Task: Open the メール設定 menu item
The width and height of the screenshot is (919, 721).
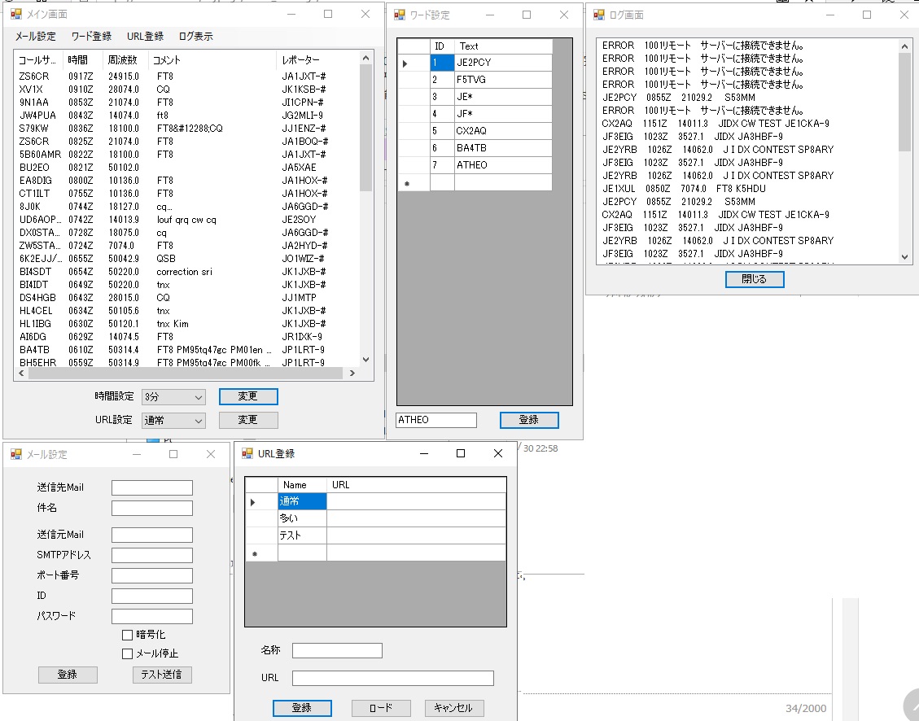Action: [36, 37]
